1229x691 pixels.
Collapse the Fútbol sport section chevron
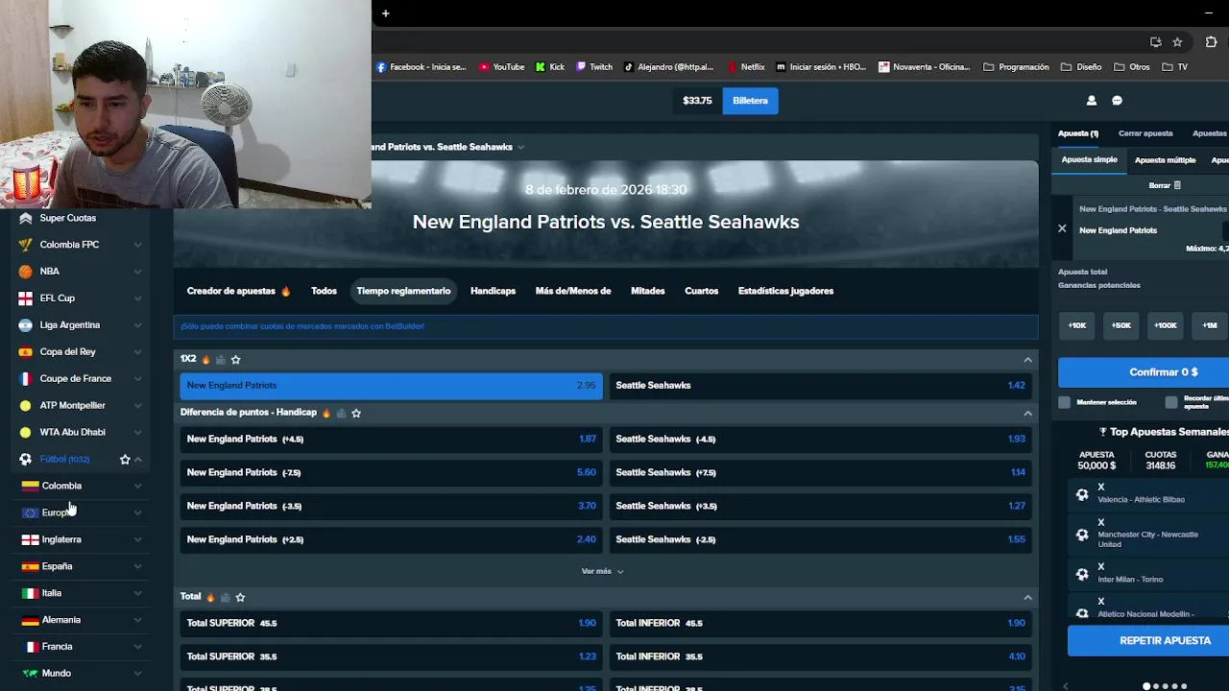tap(138, 460)
